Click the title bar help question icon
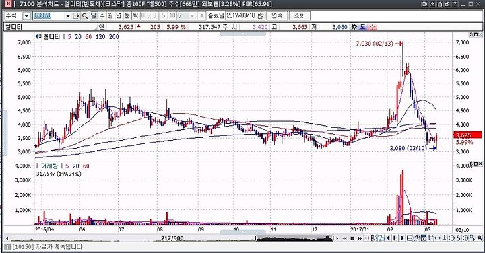The width and height of the screenshot is (485, 253). coord(455,4)
